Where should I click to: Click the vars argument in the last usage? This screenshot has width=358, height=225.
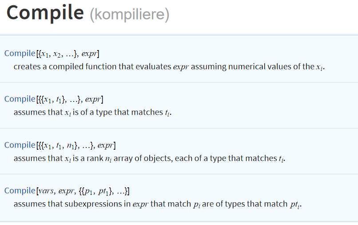[46, 191]
